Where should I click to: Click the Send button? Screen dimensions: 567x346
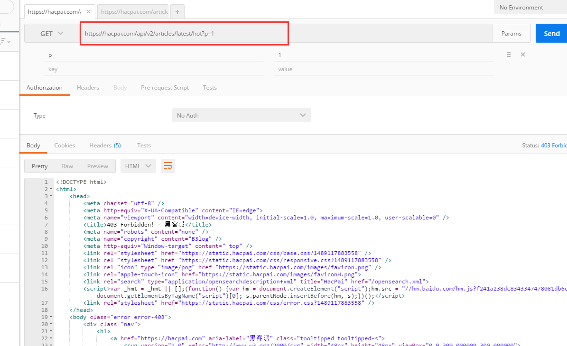point(551,34)
